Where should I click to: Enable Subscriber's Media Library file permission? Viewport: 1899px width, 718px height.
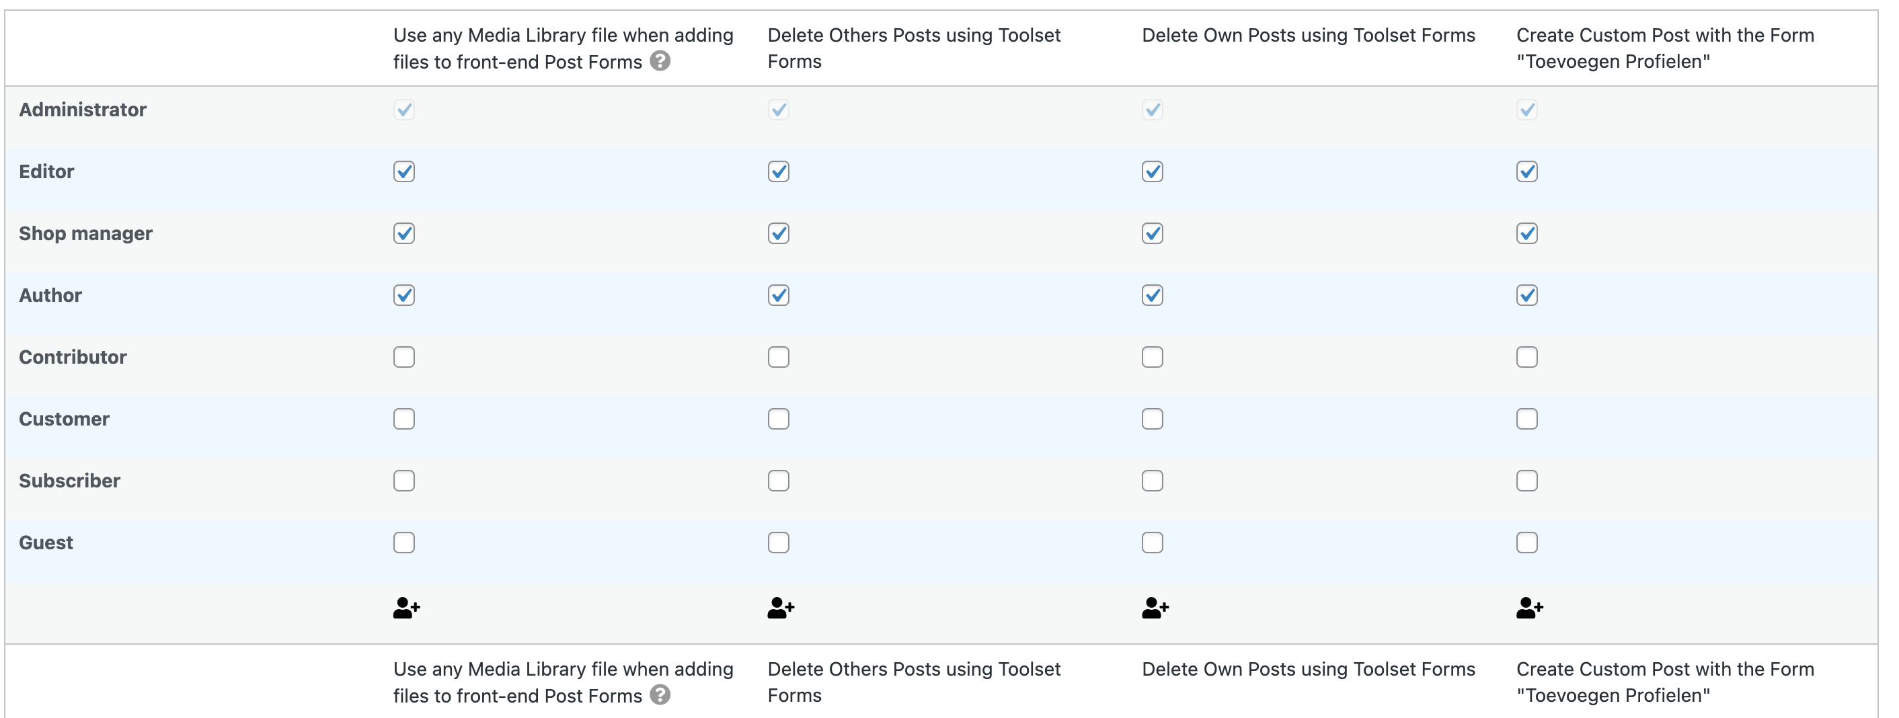tap(404, 481)
